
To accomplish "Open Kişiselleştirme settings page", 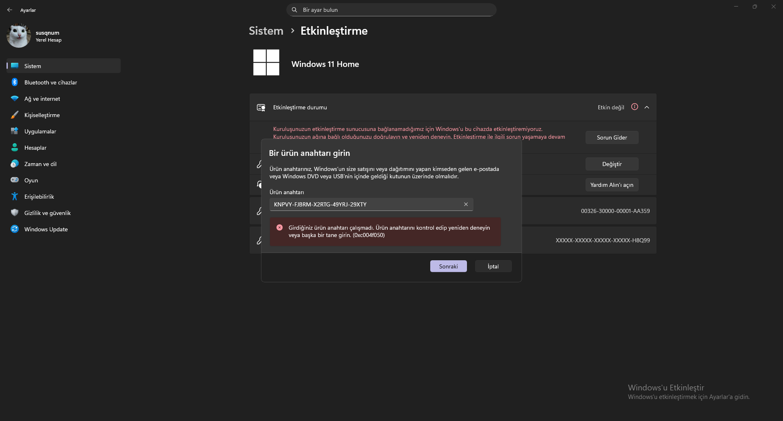I will pos(64,115).
